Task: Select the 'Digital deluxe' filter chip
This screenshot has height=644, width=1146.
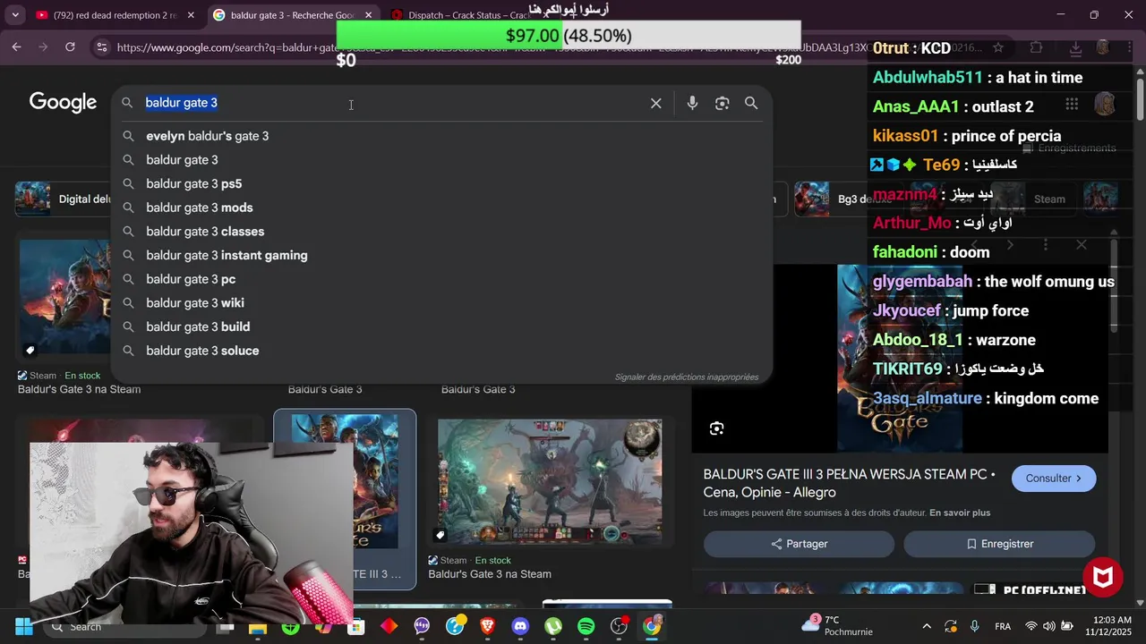Action: click(63, 199)
